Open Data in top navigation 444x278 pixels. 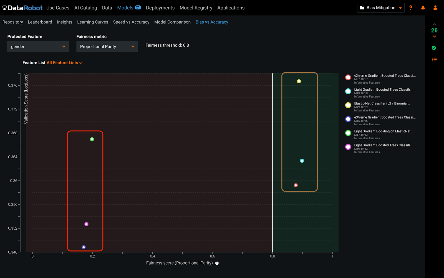coord(107,8)
